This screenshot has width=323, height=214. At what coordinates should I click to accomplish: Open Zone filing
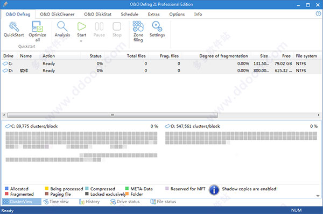coord(138,32)
